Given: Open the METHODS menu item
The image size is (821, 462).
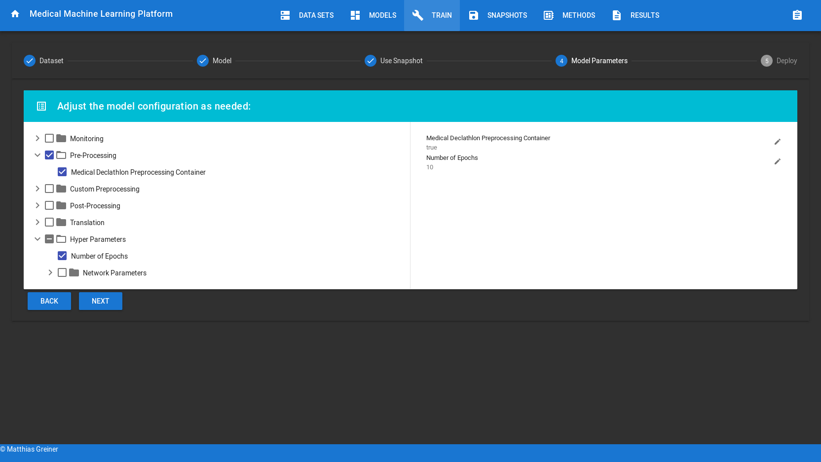Looking at the screenshot, I should pyautogui.click(x=569, y=15).
